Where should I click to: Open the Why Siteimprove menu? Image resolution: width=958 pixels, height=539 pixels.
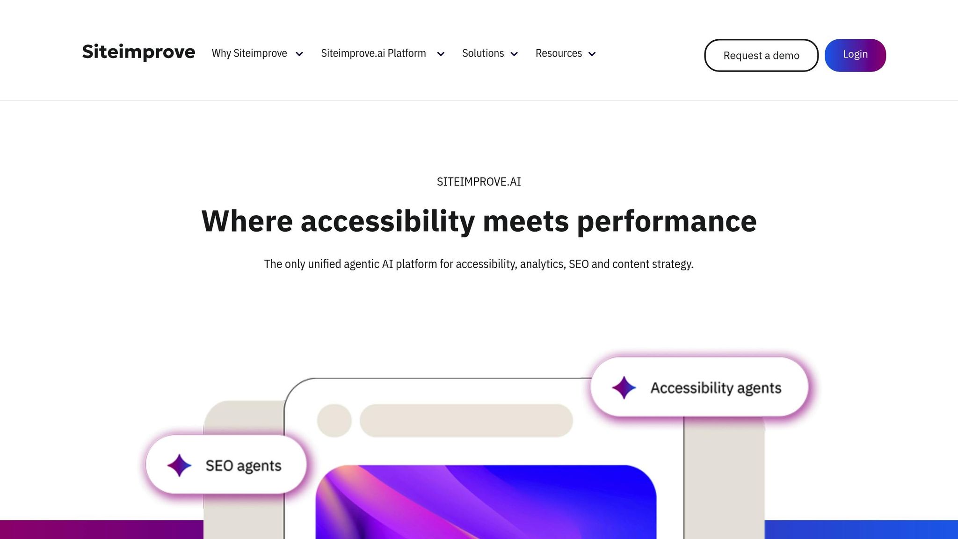pyautogui.click(x=249, y=53)
